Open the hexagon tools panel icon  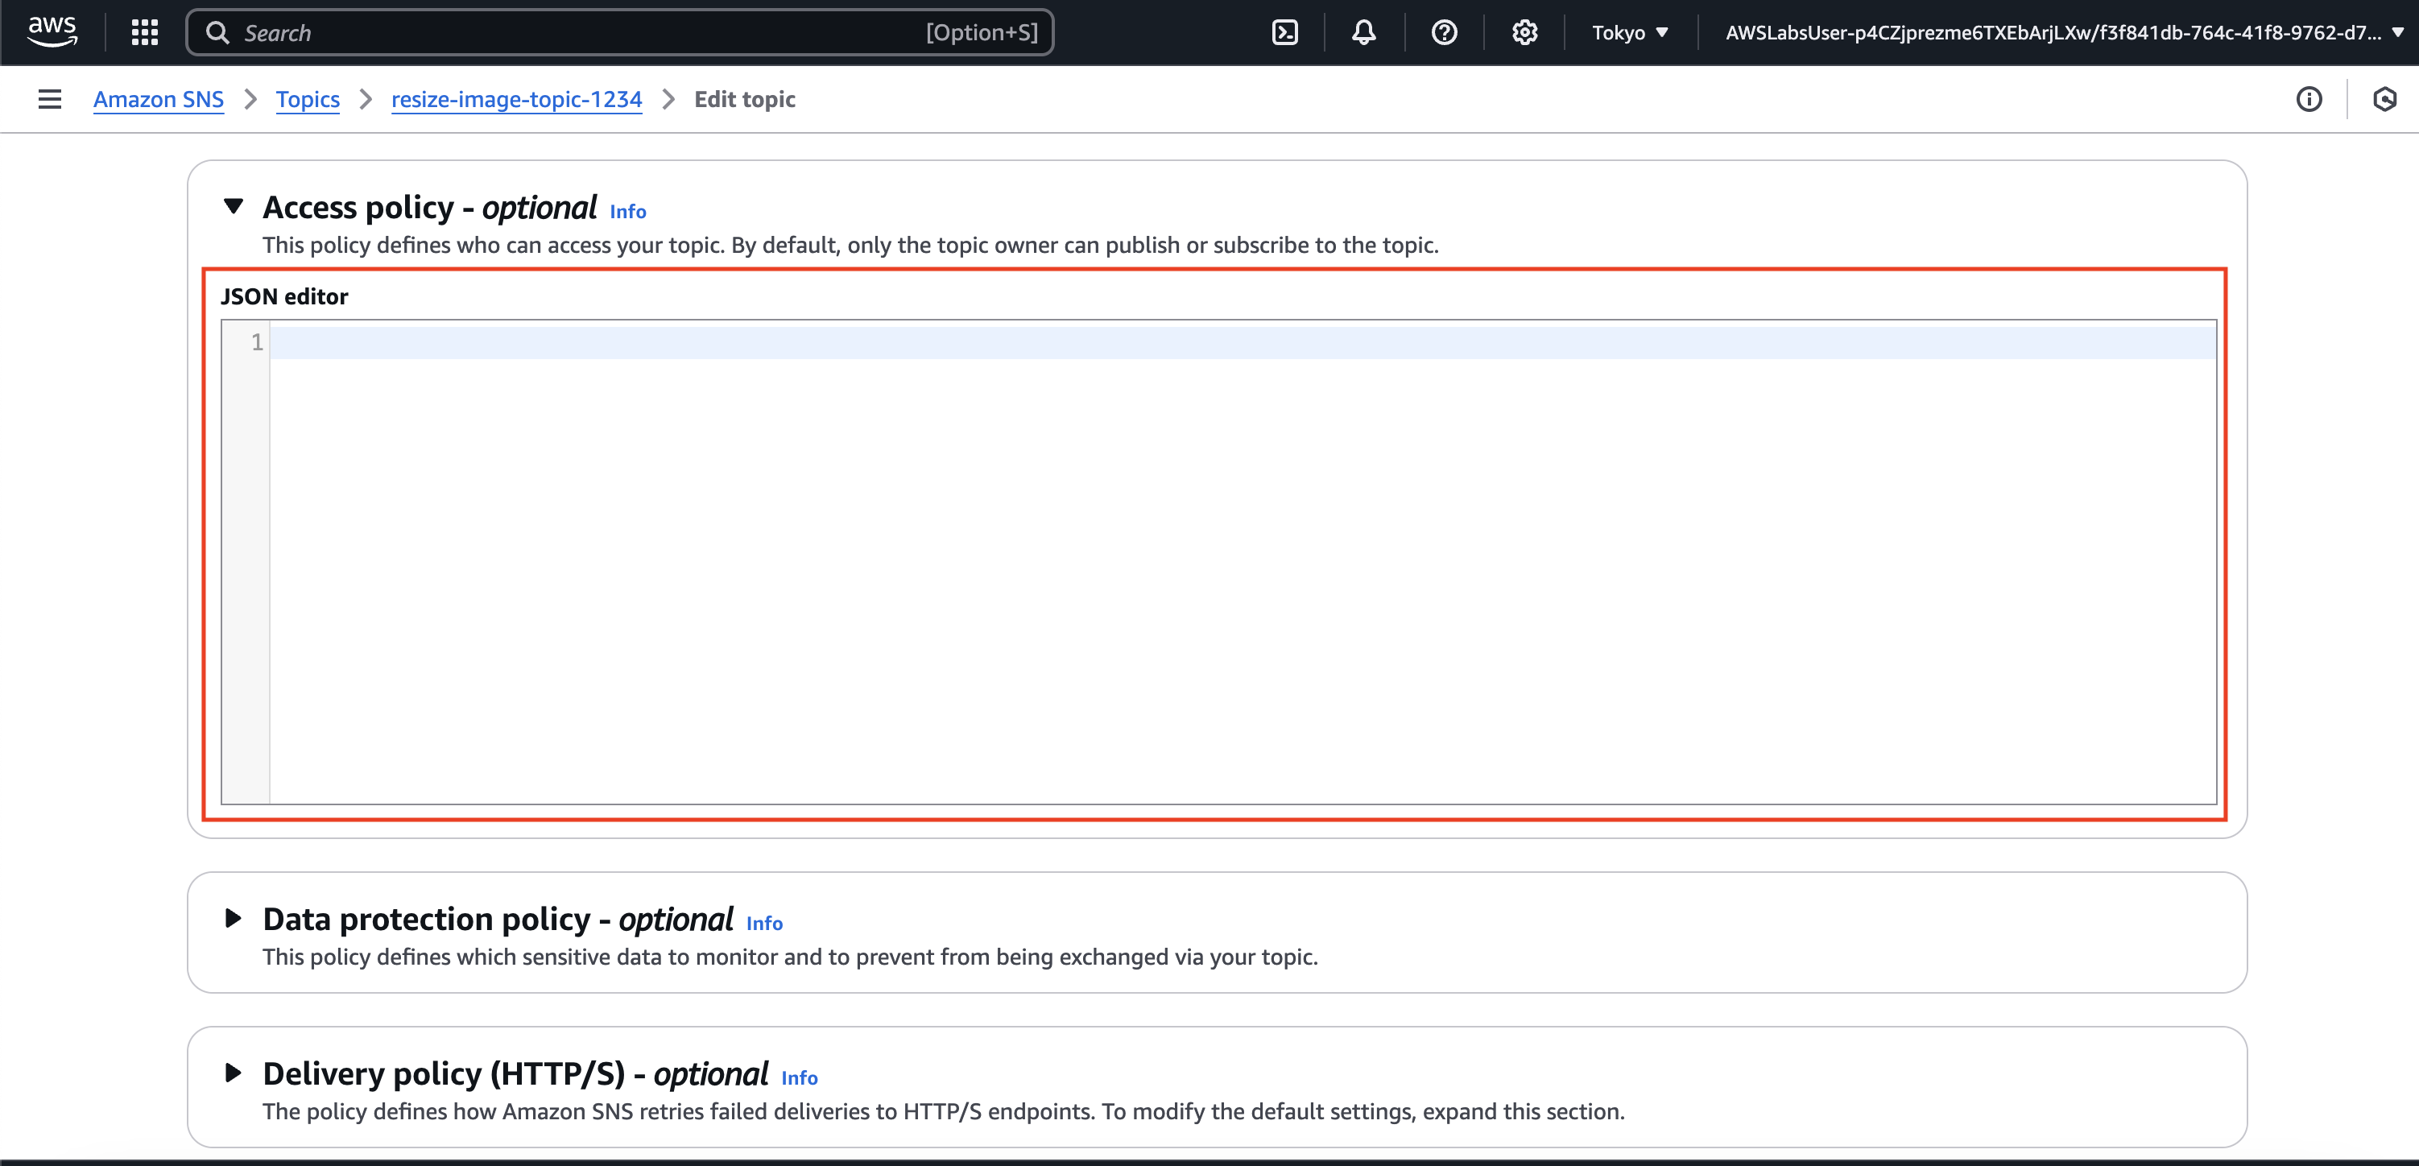pyautogui.click(x=2385, y=100)
